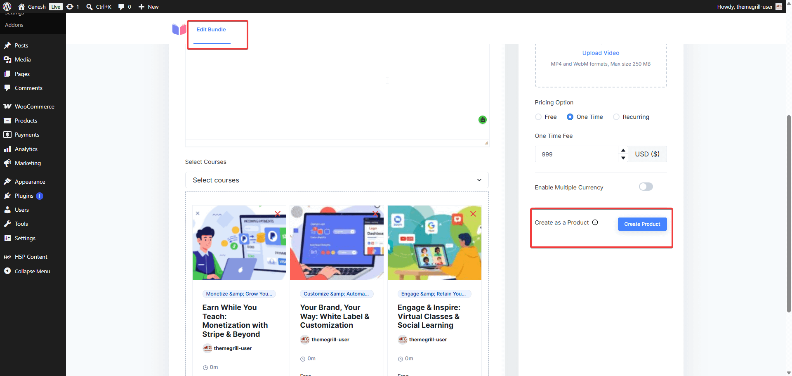Click the Plugins plug icon

[x=7, y=196]
